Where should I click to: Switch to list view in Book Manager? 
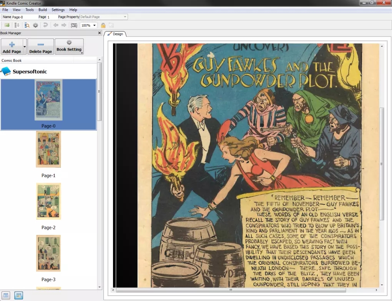pos(6,295)
